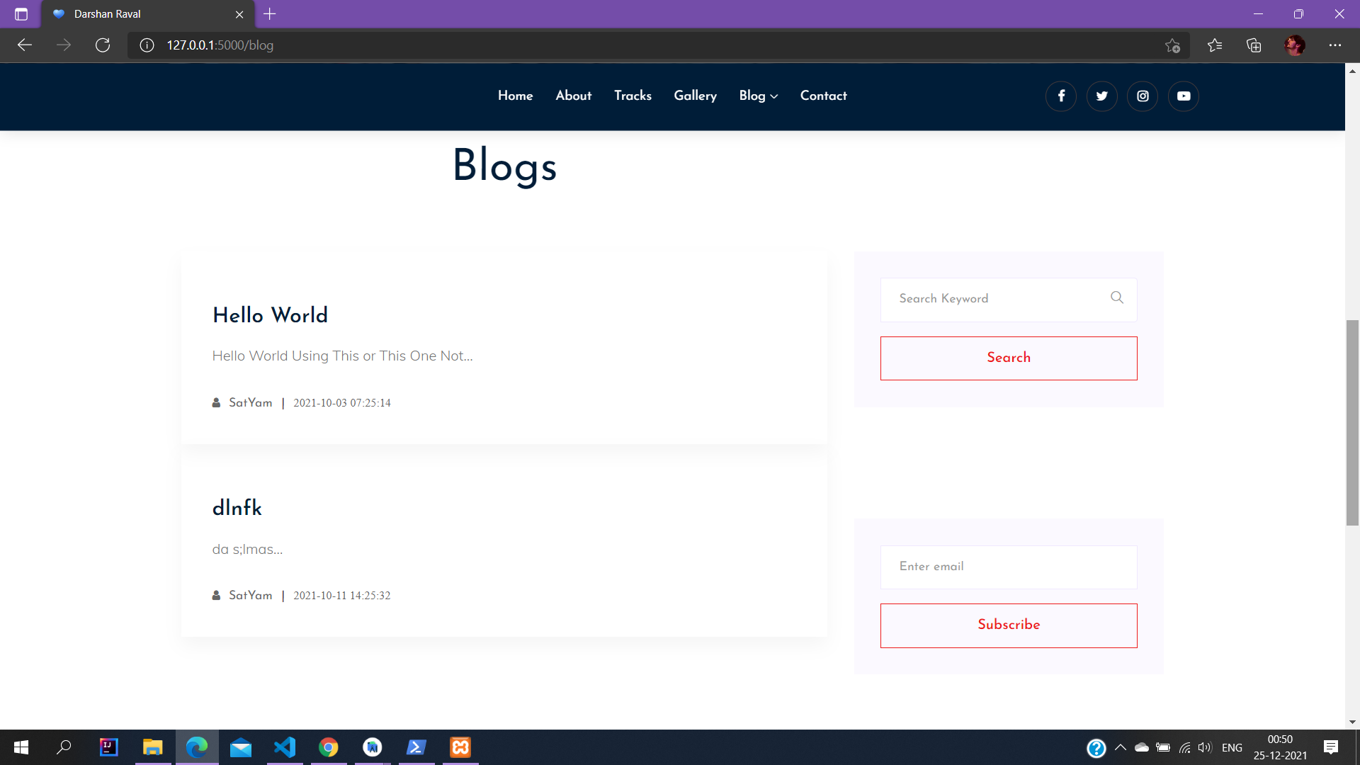Open the dlnfk blog post
This screenshot has width=1360, height=765.
[237, 508]
